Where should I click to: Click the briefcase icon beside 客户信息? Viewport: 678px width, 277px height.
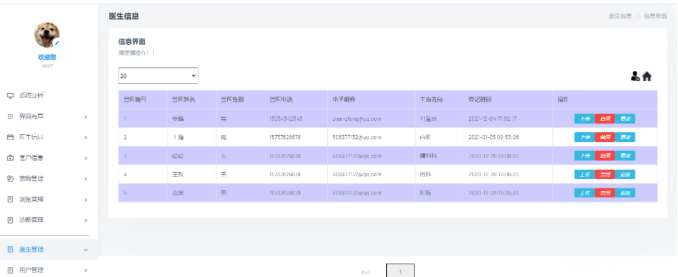[10, 158]
